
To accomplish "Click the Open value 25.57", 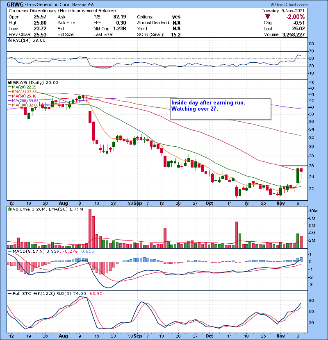I will pos(40,17).
